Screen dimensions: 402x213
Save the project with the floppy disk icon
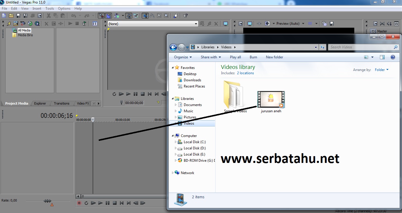point(18,16)
